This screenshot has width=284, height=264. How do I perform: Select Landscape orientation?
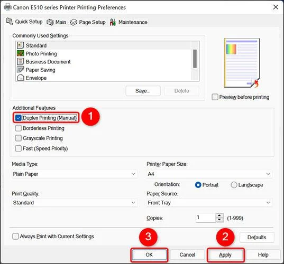[x=234, y=185]
